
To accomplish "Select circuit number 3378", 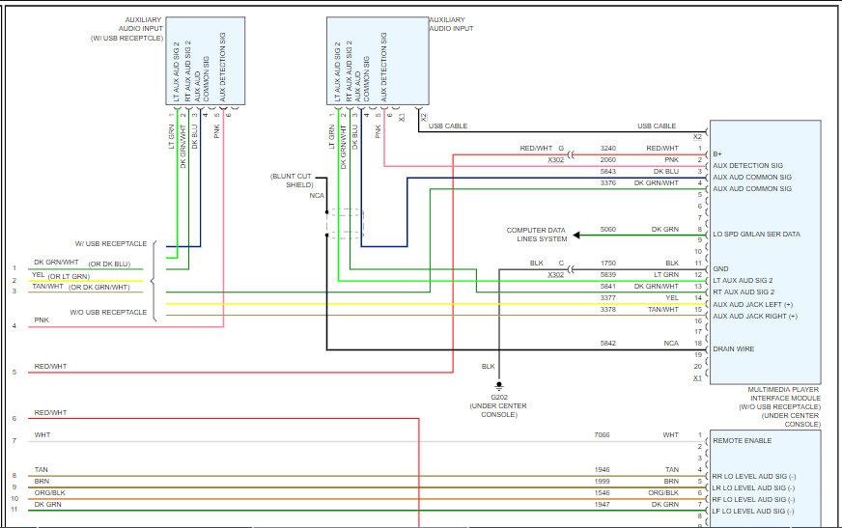I will click(x=608, y=310).
